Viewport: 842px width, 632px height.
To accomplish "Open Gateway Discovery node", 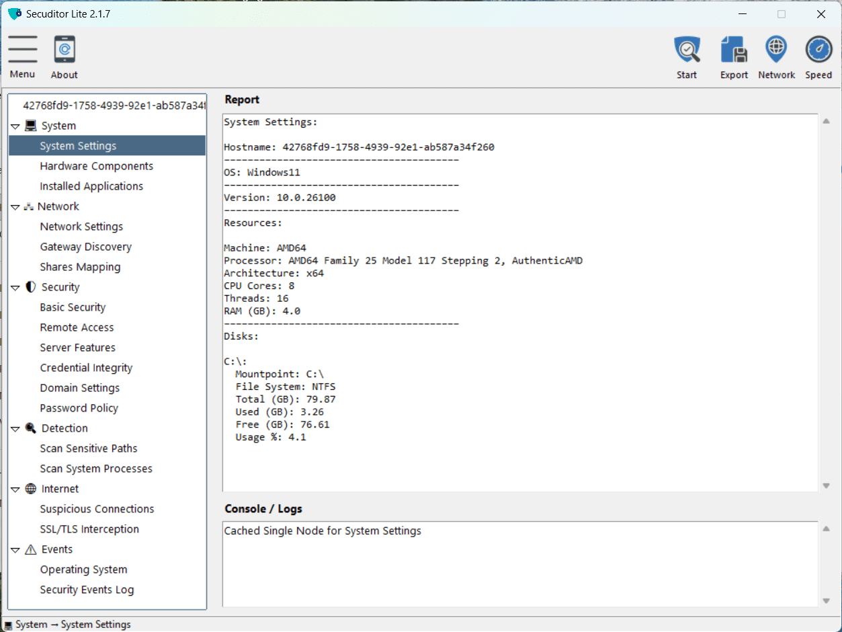I will point(86,247).
